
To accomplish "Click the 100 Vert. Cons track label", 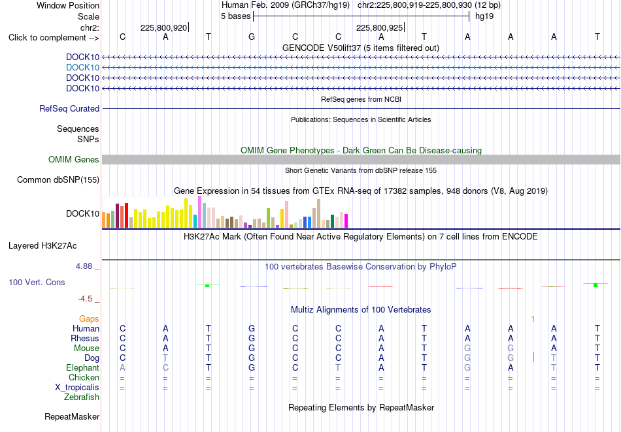I will [x=37, y=282].
